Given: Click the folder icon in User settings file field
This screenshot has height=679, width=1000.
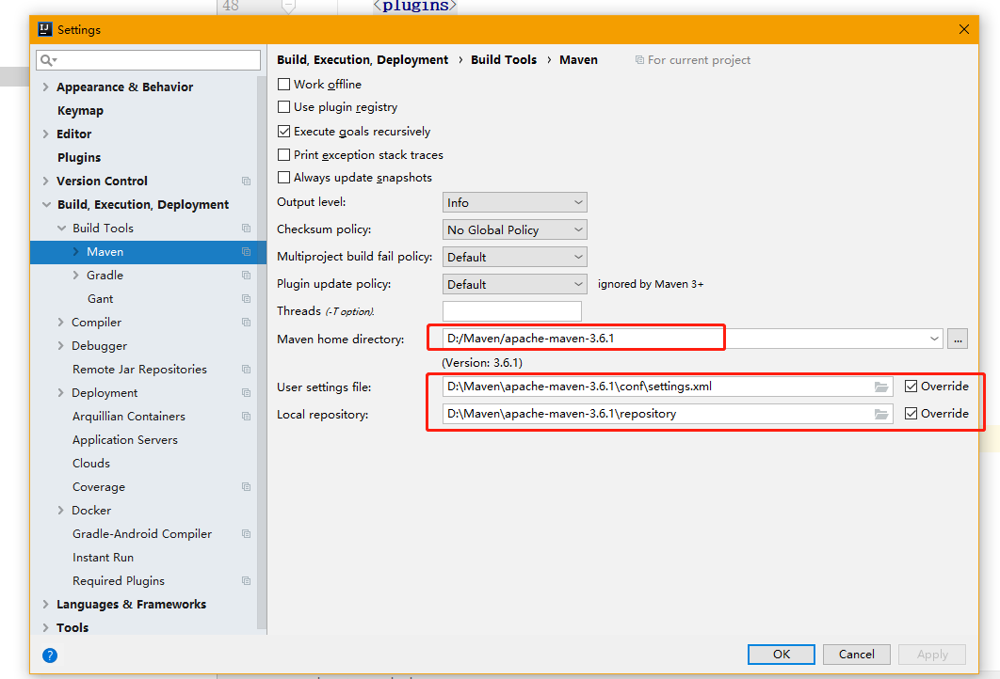Looking at the screenshot, I should [880, 387].
